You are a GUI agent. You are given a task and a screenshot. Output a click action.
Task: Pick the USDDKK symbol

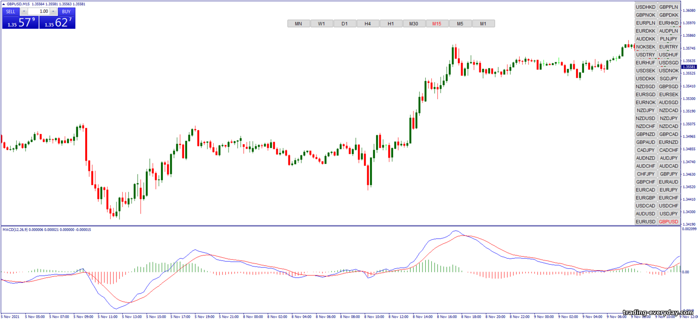[646, 78]
